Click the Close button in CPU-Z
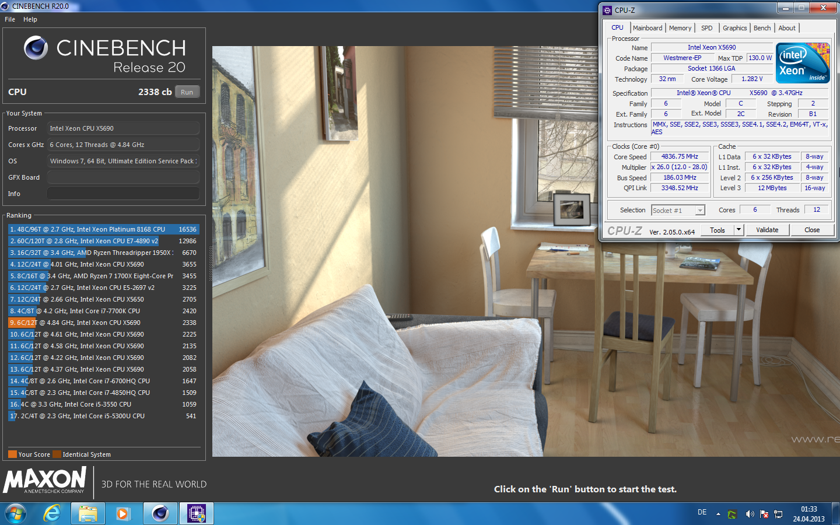Viewport: 840px width, 525px height. [812, 230]
